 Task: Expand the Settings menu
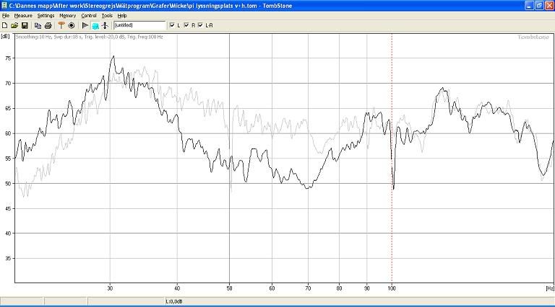tap(46, 15)
